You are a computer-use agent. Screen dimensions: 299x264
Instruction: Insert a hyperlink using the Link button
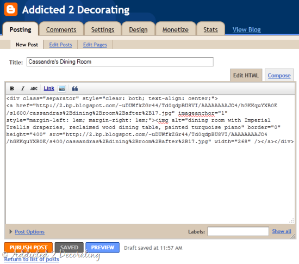click(49, 88)
